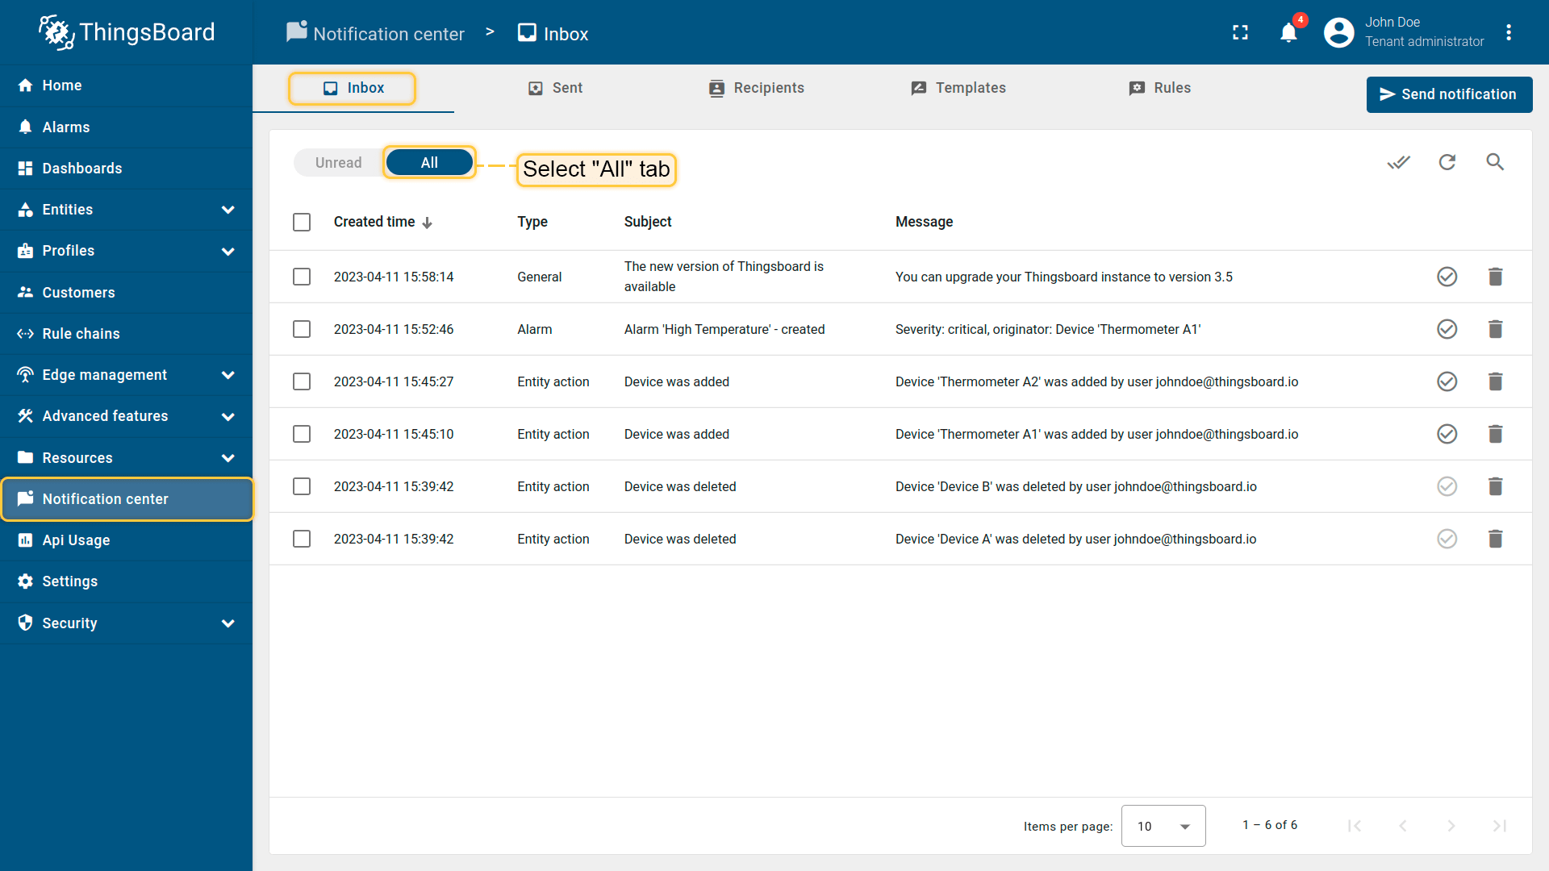Delete the 'High Temperature' alarm notification
Viewport: 1549px width, 871px height.
pyautogui.click(x=1495, y=329)
